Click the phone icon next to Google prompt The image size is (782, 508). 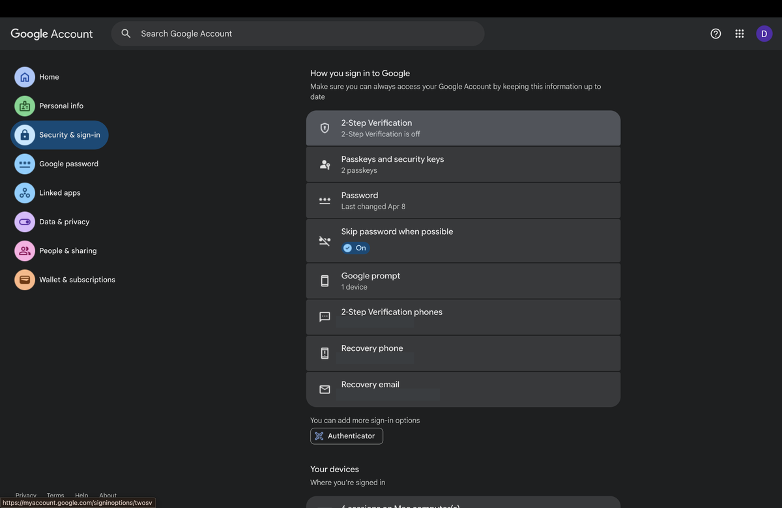pyautogui.click(x=325, y=281)
